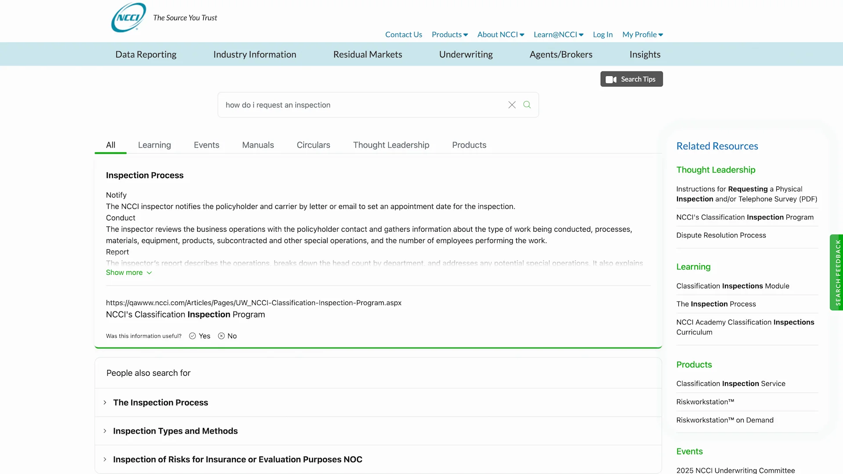Clear search text with the X icon
Image resolution: width=843 pixels, height=474 pixels.
coord(512,105)
